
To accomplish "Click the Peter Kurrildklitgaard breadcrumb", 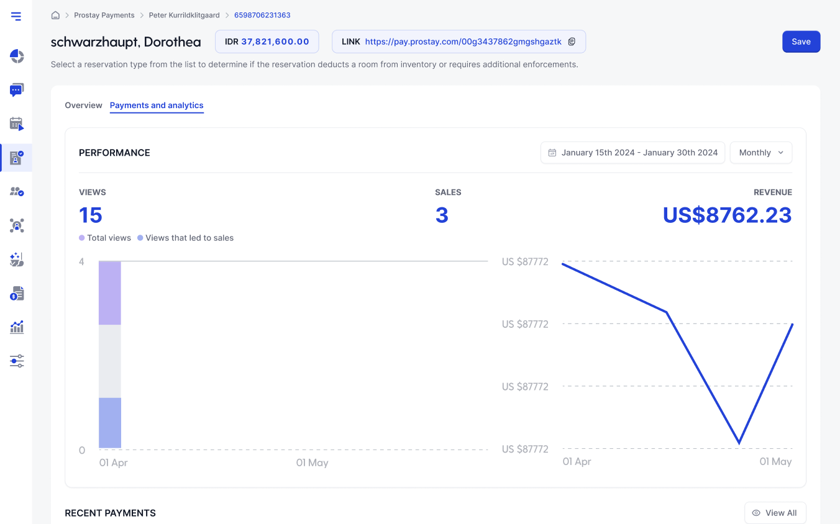I will pyautogui.click(x=184, y=15).
